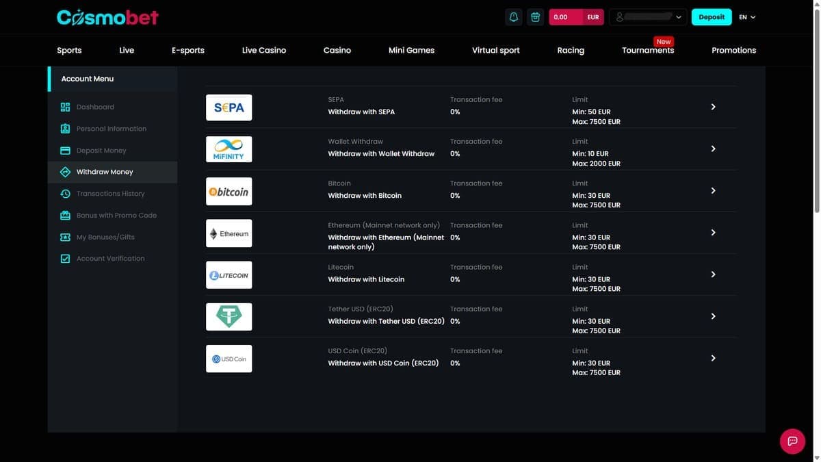821x462 pixels.
Task: Open the user account dropdown chevron
Action: tap(679, 17)
